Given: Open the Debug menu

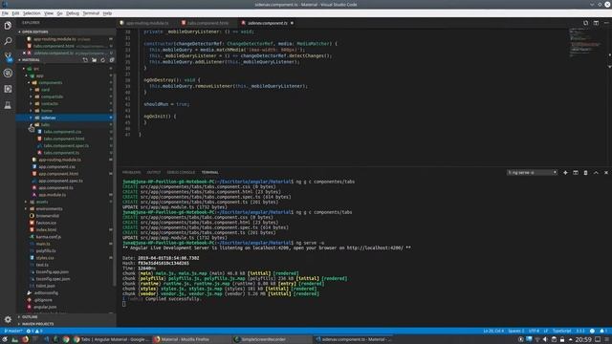Looking at the screenshot, I should tap(73, 13).
